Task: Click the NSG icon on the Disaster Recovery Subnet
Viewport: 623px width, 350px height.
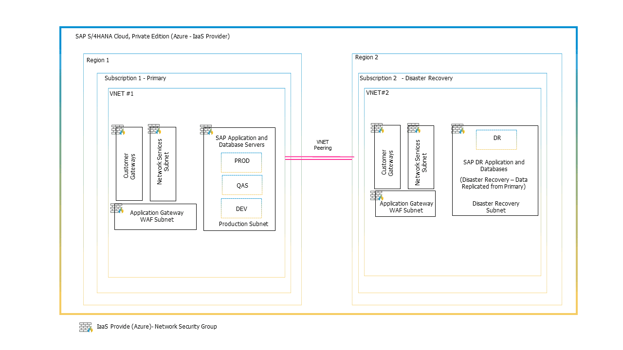Action: click(457, 129)
